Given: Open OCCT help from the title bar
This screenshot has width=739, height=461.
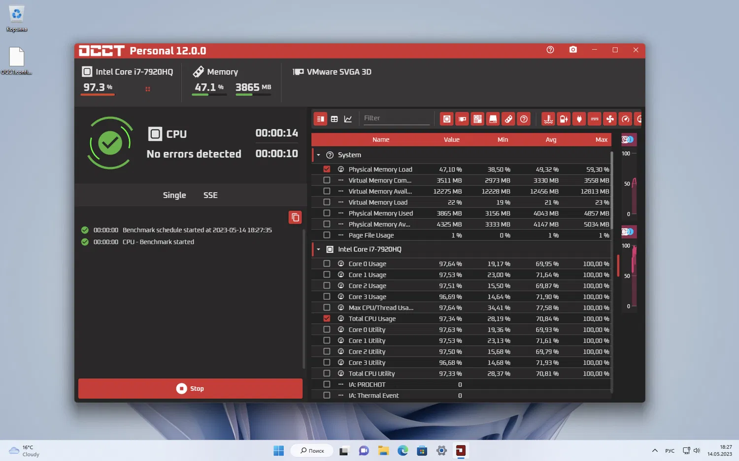Looking at the screenshot, I should pyautogui.click(x=550, y=50).
